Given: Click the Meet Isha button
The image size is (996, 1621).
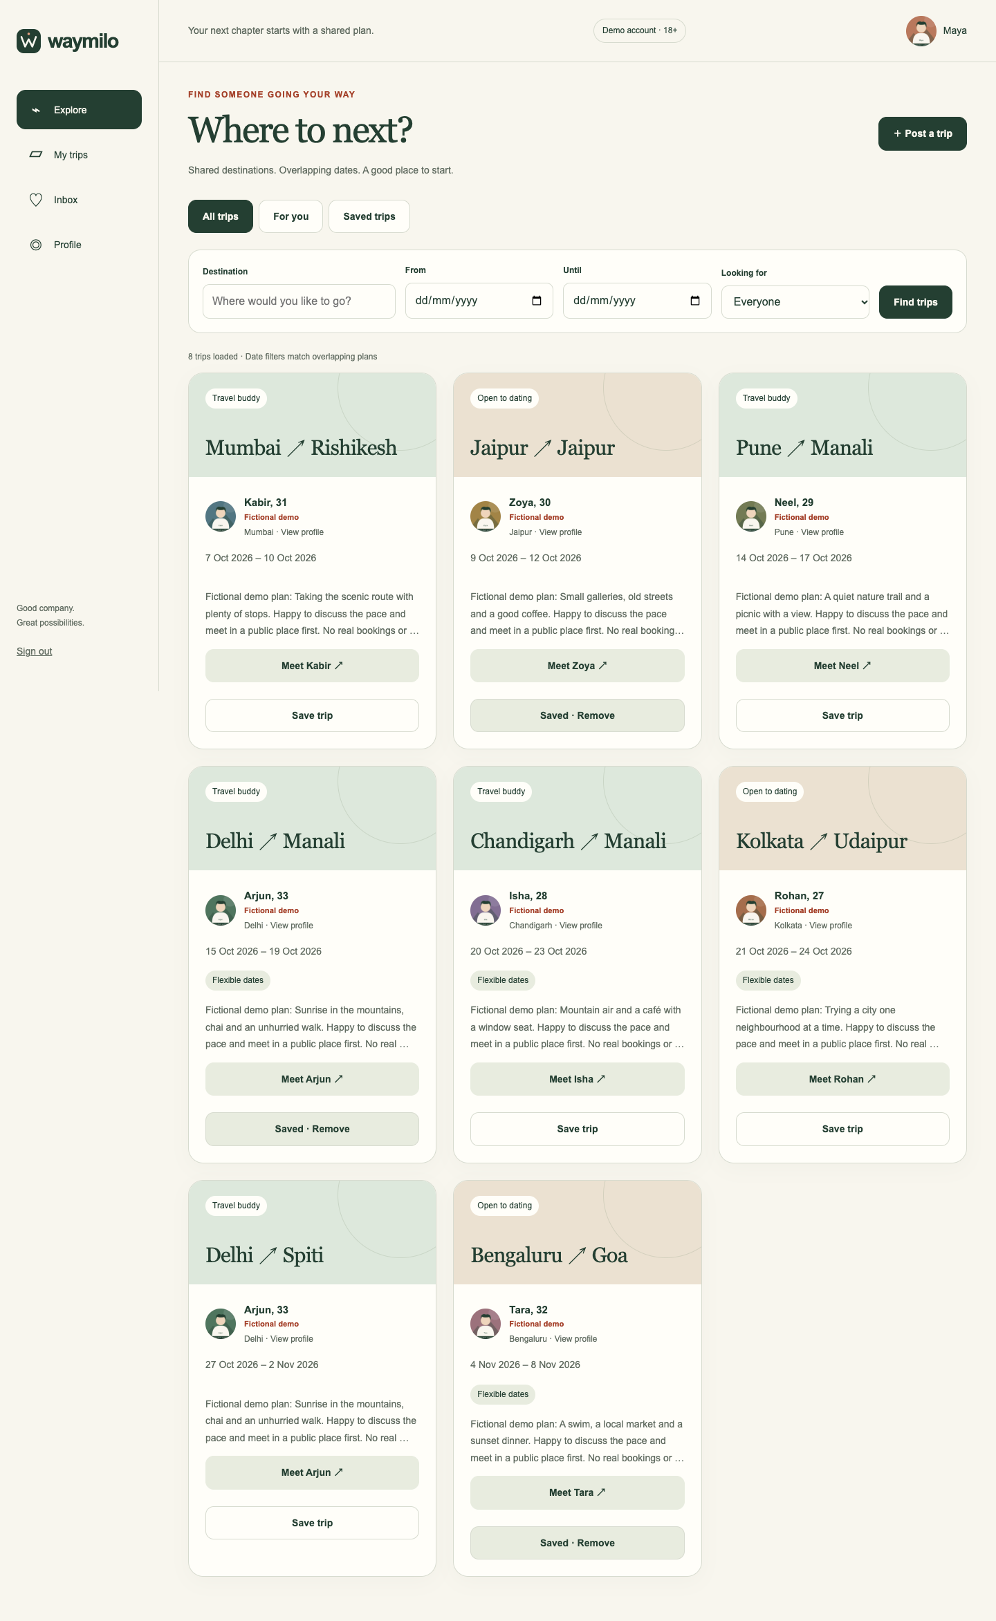Looking at the screenshot, I should [577, 1079].
